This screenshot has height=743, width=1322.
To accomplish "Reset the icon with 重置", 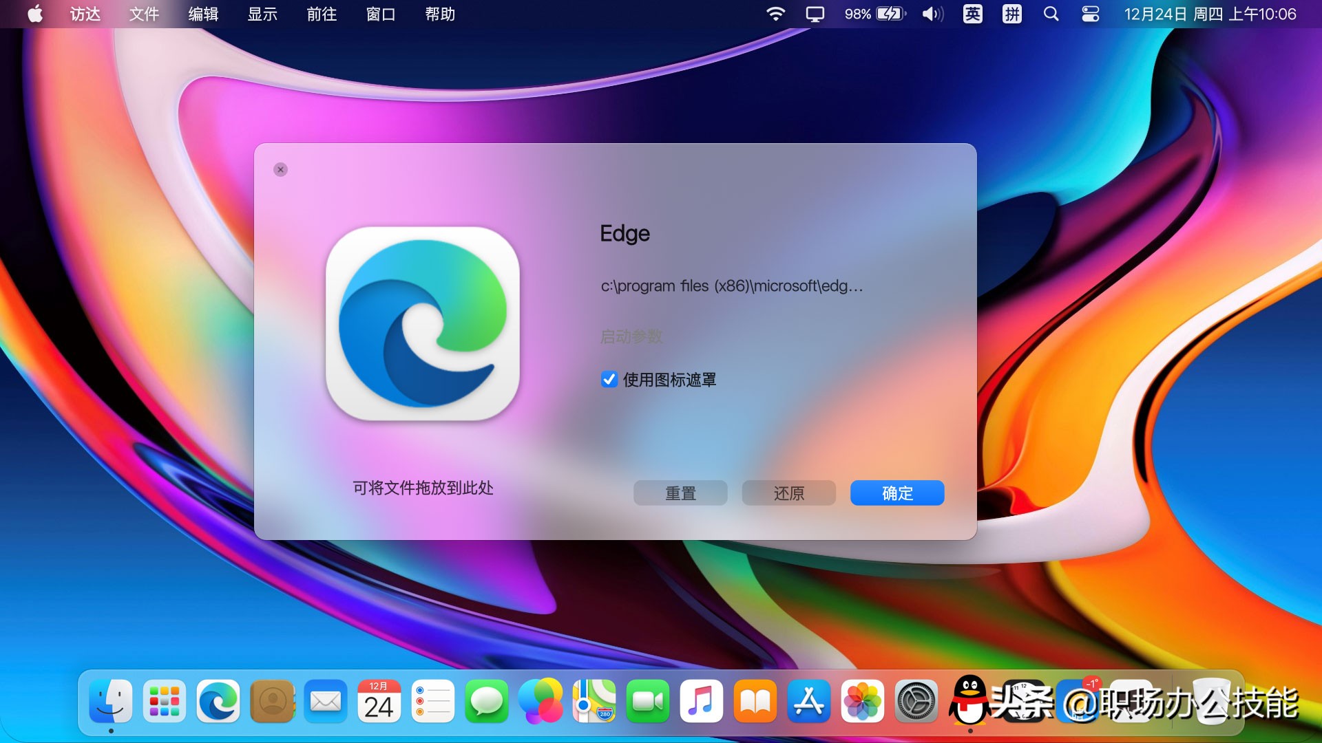I will point(680,493).
